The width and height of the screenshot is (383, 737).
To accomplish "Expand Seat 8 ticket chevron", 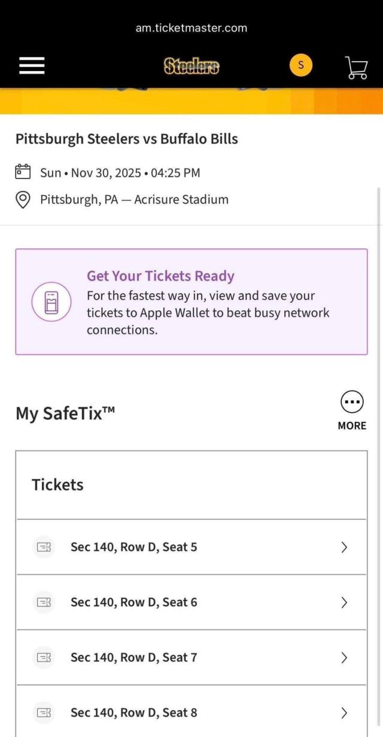I will (344, 712).
